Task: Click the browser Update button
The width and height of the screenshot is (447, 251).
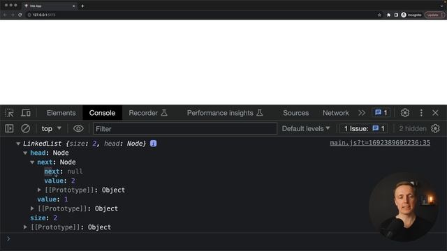Action: pyautogui.click(x=434, y=15)
